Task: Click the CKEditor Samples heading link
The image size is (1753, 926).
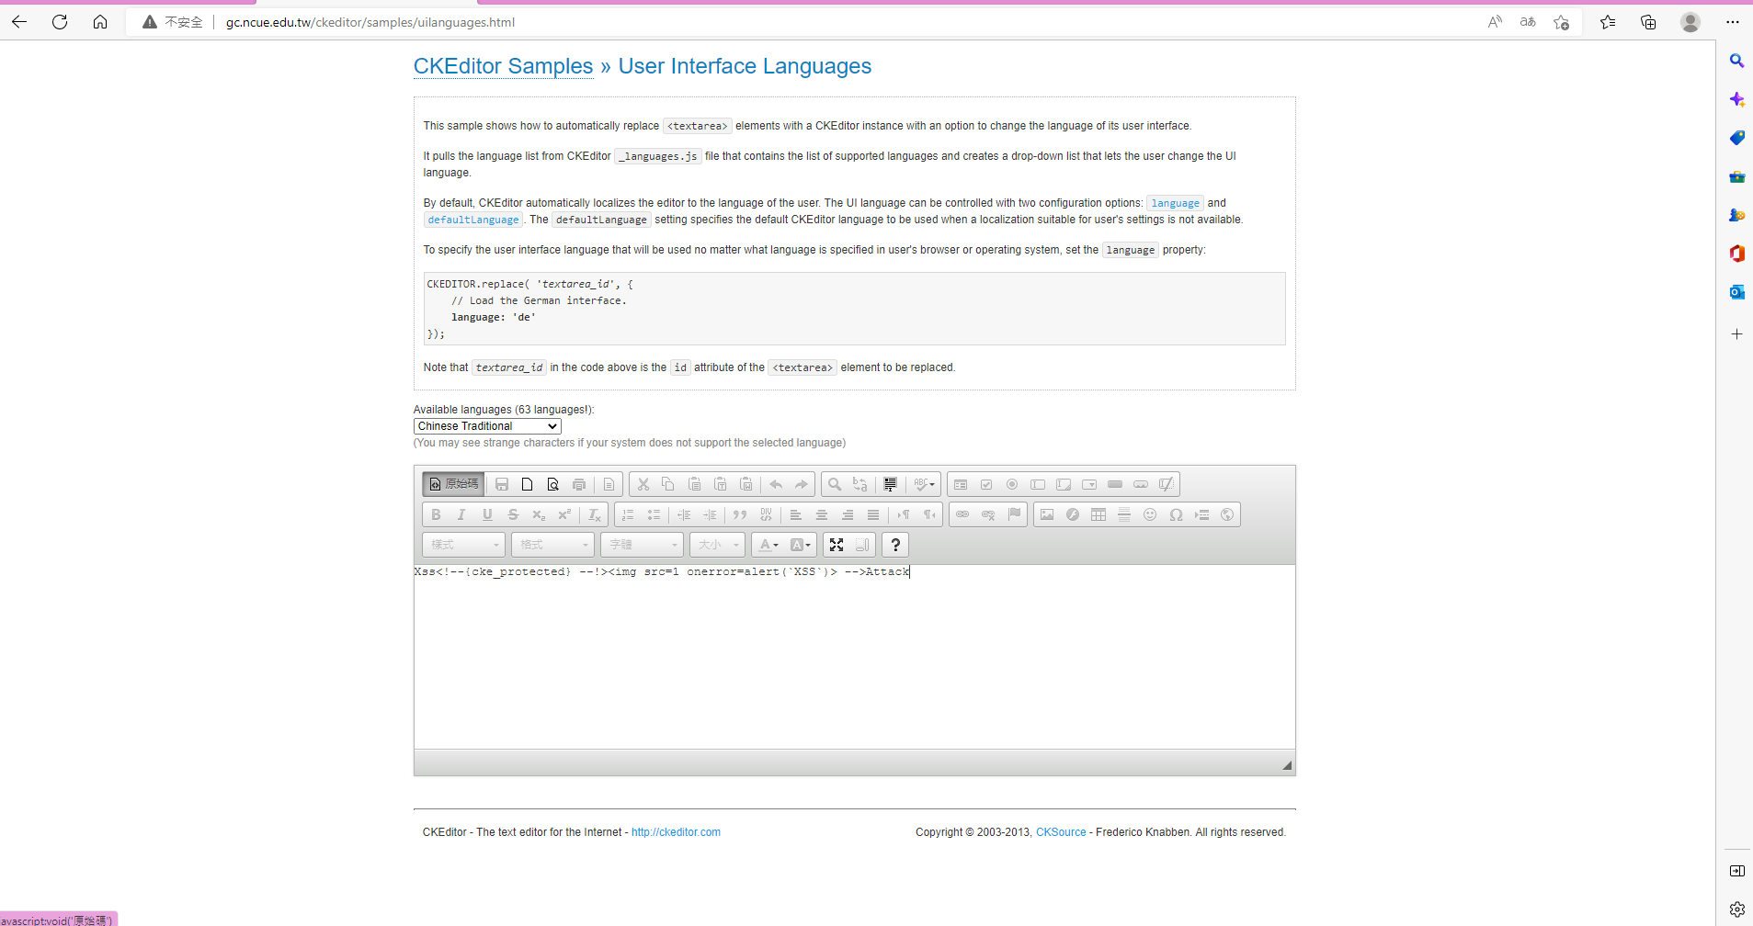Action: 504,66
